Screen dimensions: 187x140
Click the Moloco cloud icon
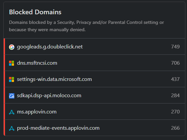[12, 96]
